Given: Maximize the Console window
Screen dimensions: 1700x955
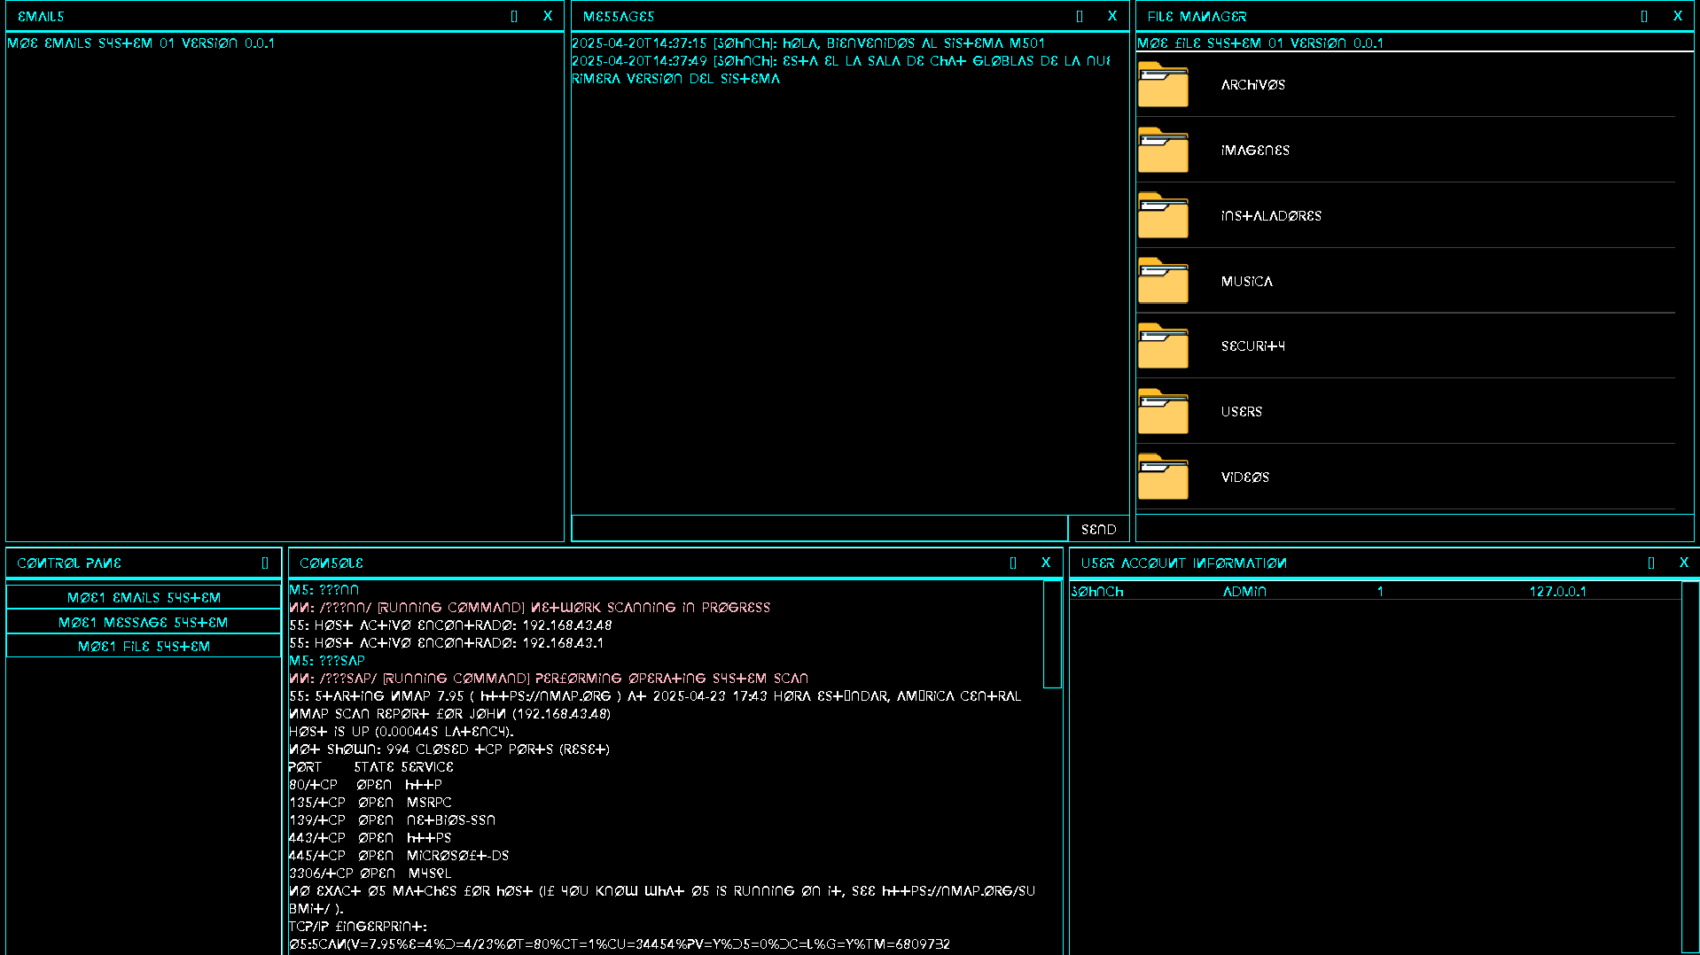Looking at the screenshot, I should (1013, 563).
